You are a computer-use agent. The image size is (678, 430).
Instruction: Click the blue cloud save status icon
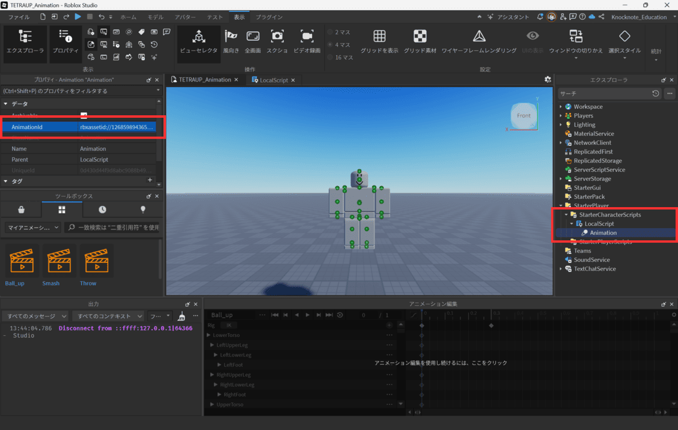591,17
